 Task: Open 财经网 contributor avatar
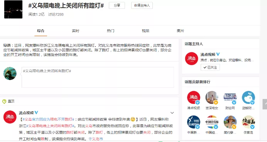point(230,97)
